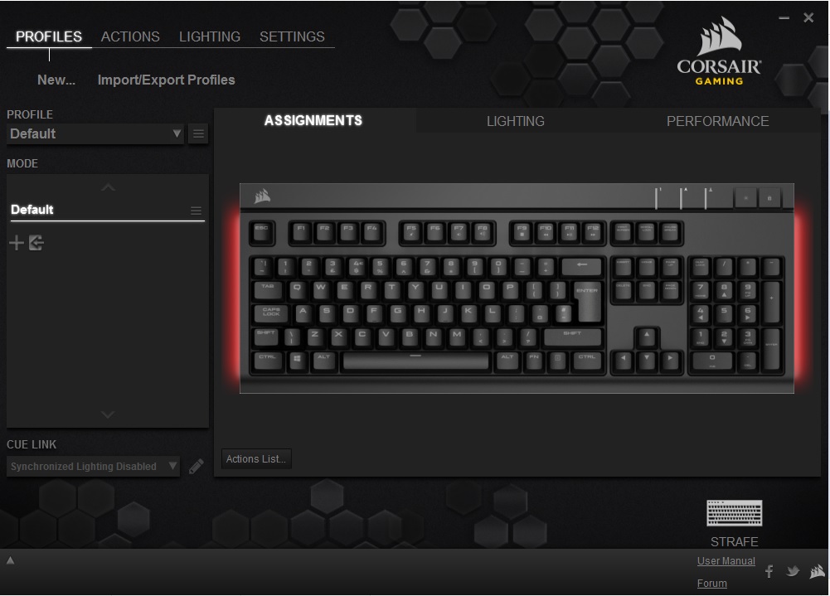Screen dimensions: 830x596
Task: Click the Corsair sails icon in footer
Action: tap(817, 571)
